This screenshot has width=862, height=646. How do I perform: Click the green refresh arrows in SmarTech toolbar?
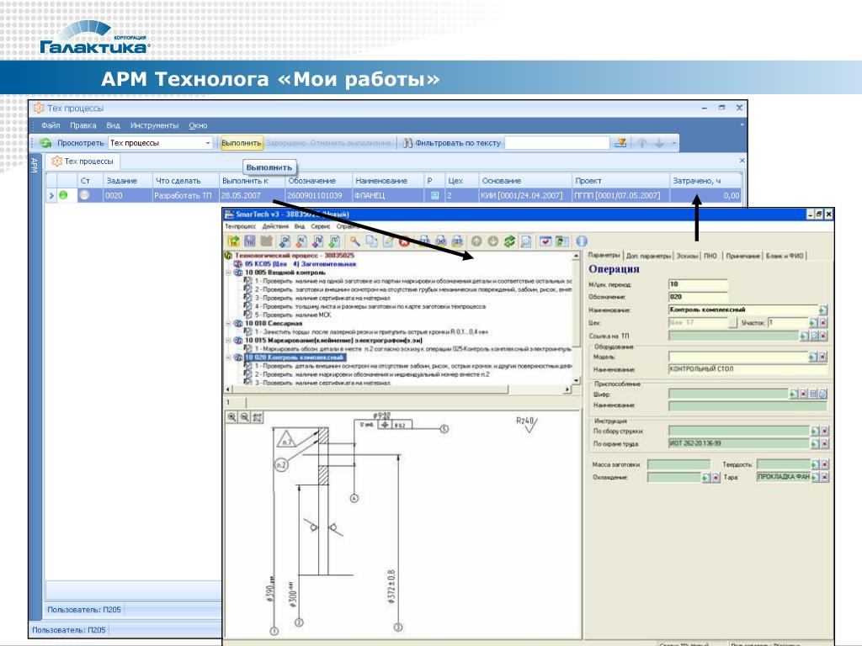[509, 241]
